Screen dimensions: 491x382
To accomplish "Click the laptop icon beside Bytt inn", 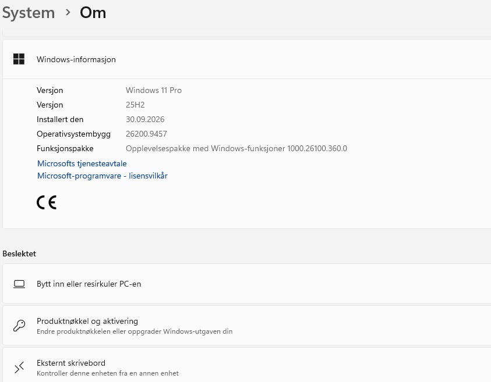I will (x=19, y=284).
